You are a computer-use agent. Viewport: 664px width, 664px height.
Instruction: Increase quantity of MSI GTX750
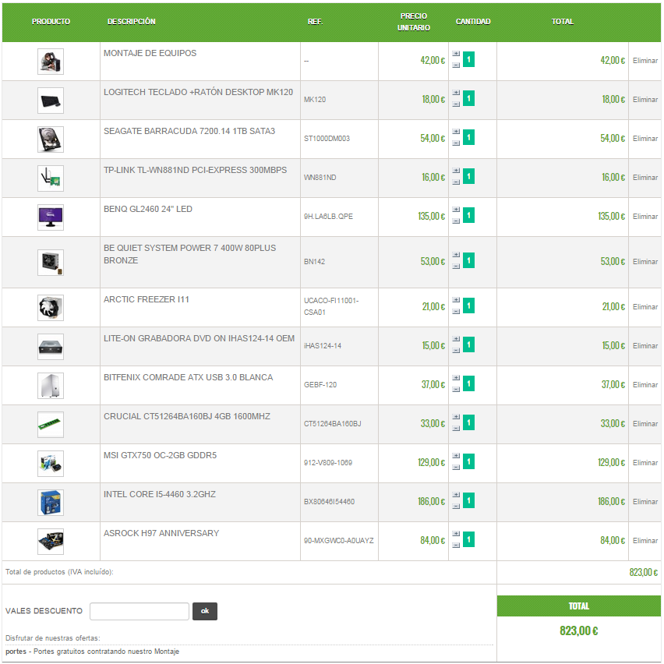click(456, 456)
